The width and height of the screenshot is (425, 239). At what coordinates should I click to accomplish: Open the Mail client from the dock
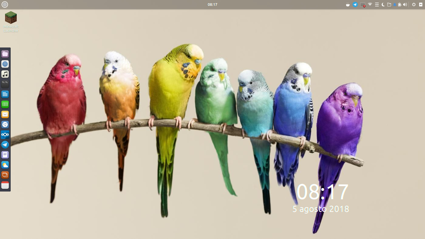(x=5, y=114)
